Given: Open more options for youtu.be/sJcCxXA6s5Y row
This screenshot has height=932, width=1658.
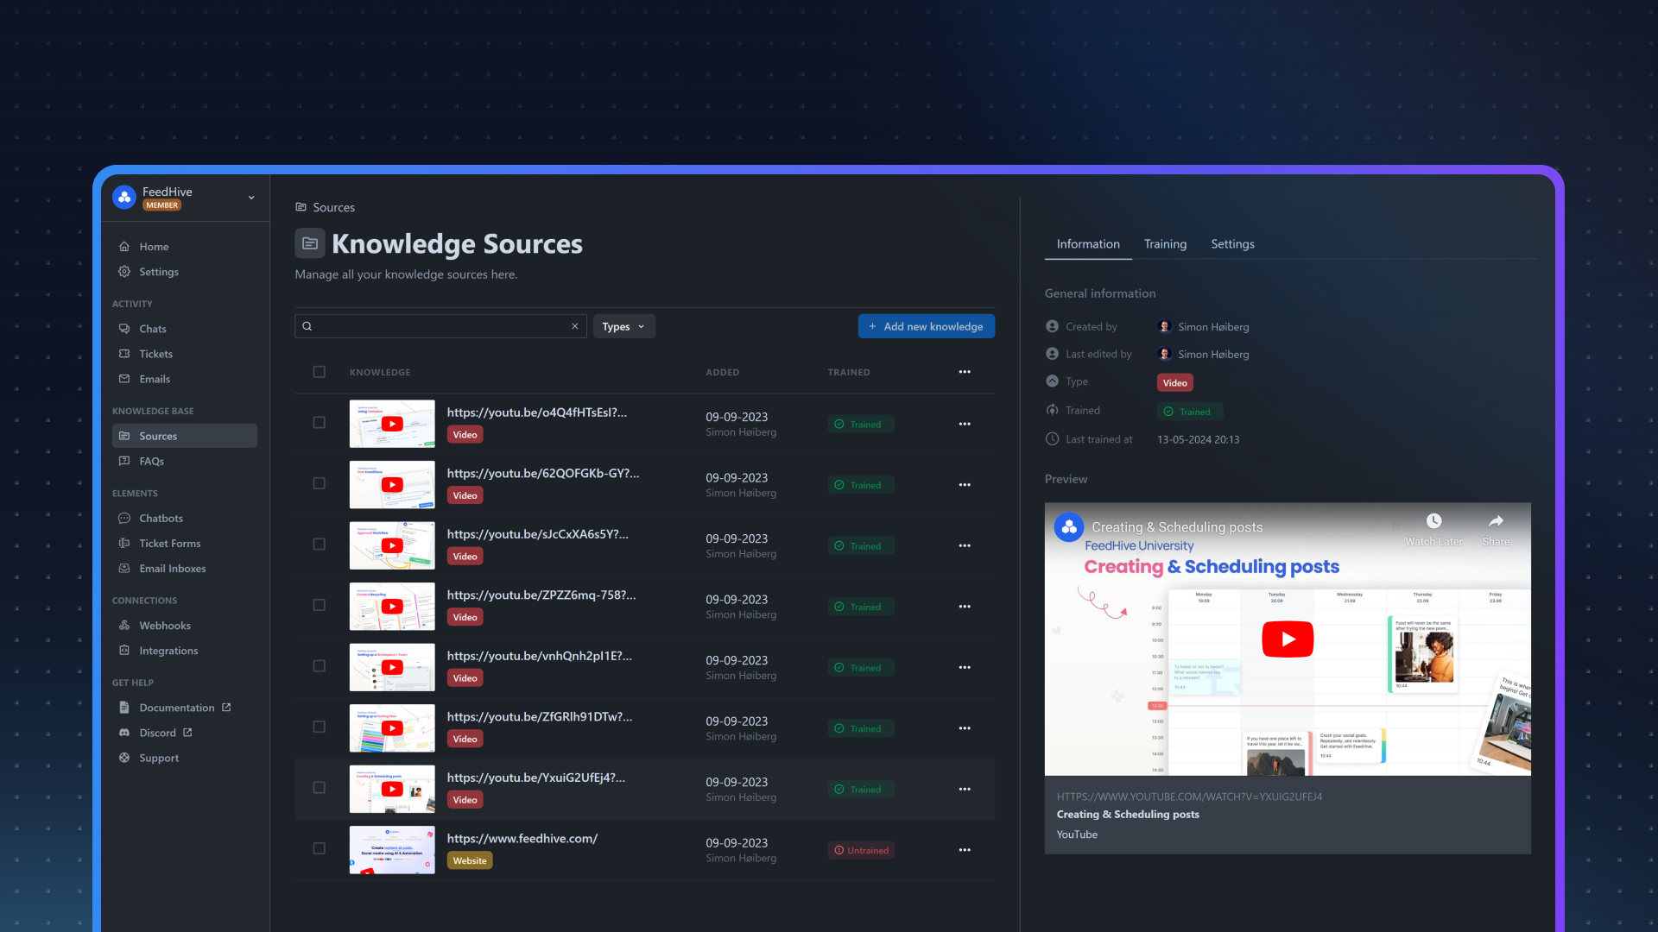Looking at the screenshot, I should 965,545.
